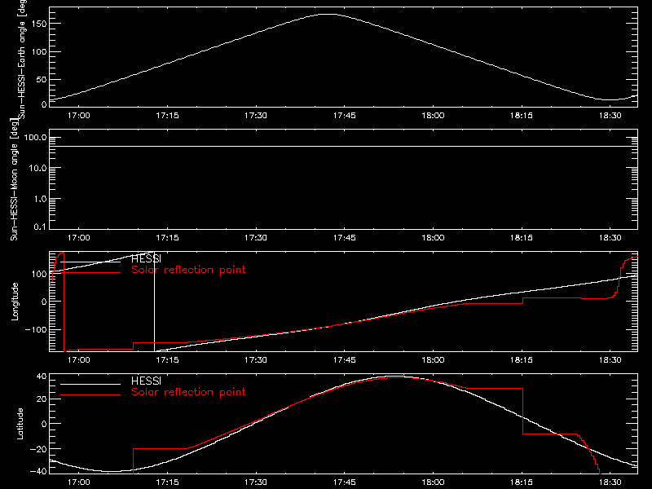Click 17:15 time label under the Latitude plot
The width and height of the screenshot is (652, 489).
click(x=167, y=482)
